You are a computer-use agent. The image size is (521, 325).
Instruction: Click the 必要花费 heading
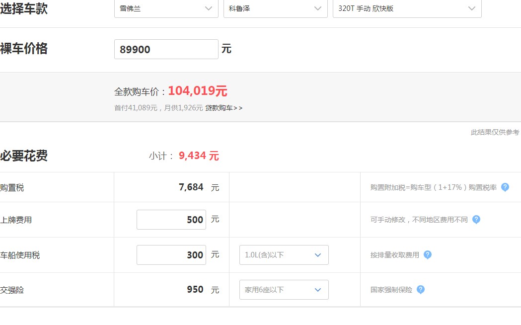[x=24, y=156]
